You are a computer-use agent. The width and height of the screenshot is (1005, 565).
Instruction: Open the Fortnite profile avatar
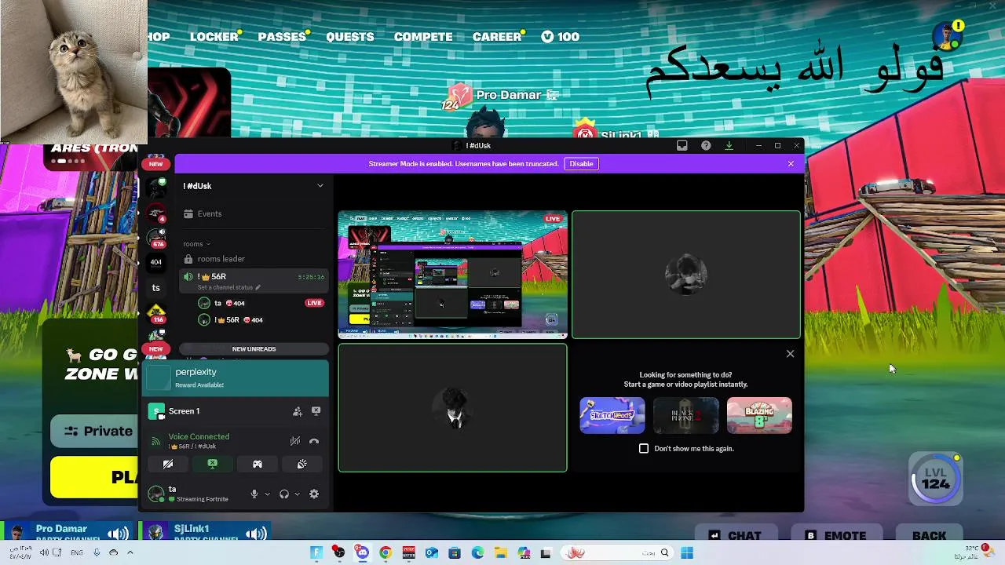pos(948,36)
